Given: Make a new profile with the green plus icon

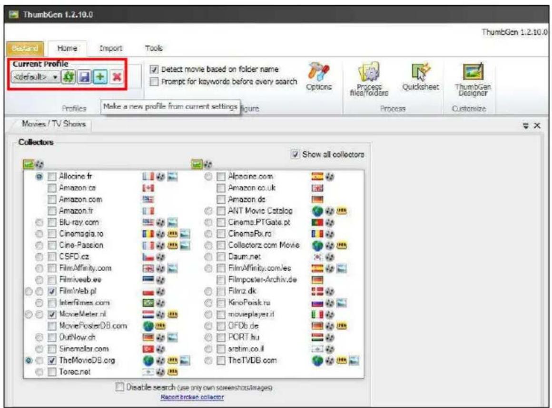Looking at the screenshot, I should 100,76.
